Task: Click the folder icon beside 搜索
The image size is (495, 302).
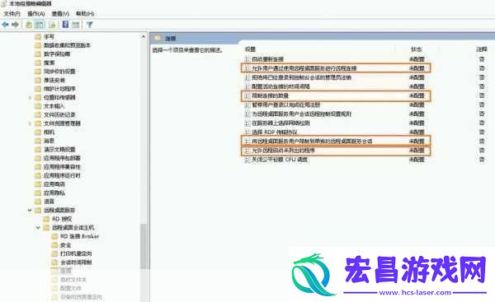Action: coord(38,63)
